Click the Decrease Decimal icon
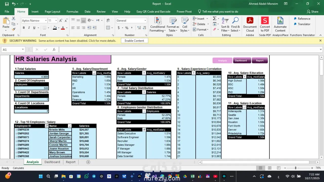Viewport: 324px width, 182px height. pos(144,28)
